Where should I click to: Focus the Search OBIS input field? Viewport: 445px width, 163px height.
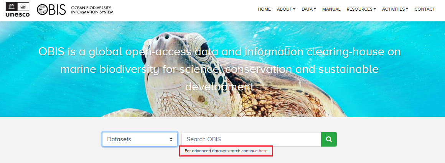coord(251,139)
